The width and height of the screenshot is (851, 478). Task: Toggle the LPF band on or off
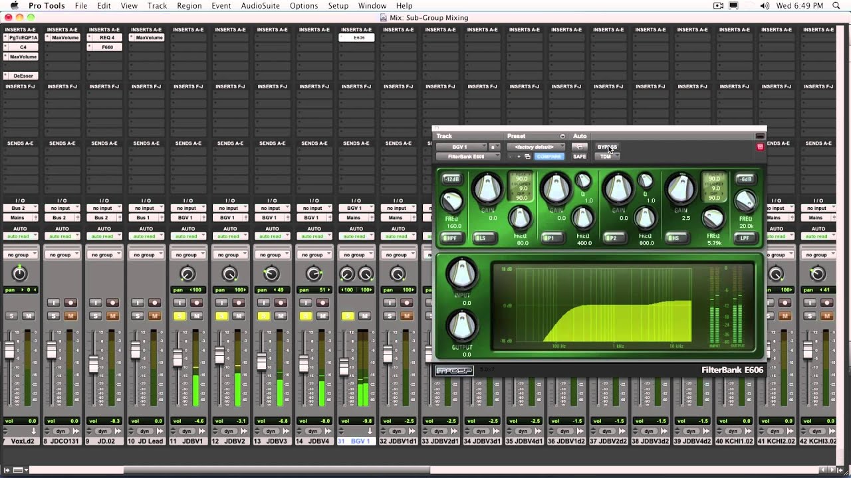click(745, 238)
